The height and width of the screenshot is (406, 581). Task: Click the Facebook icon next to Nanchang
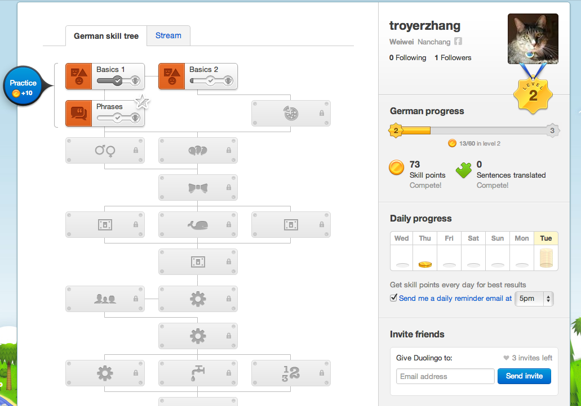point(458,42)
